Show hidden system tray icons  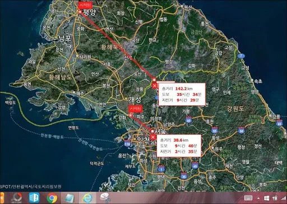point(258,198)
